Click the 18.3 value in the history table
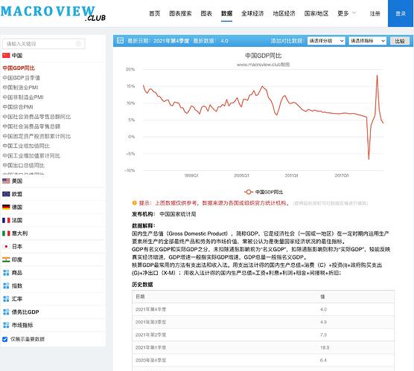Image resolution: width=414 pixels, height=371 pixels. tap(325, 347)
